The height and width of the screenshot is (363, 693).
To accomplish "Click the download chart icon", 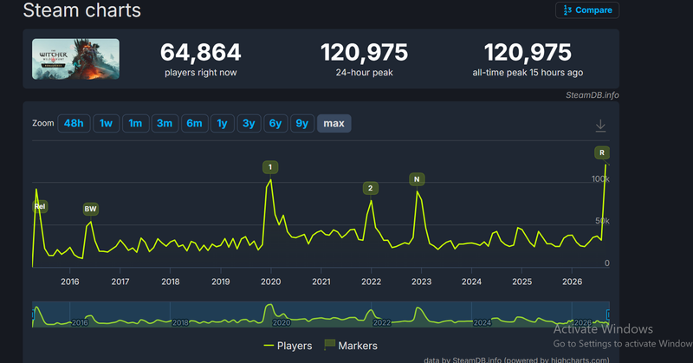I will click(600, 126).
